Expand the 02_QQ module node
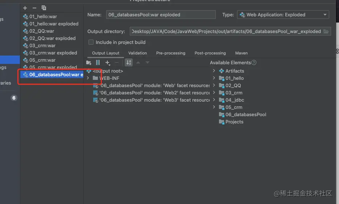This screenshot has height=204, width=339. tap(214, 85)
